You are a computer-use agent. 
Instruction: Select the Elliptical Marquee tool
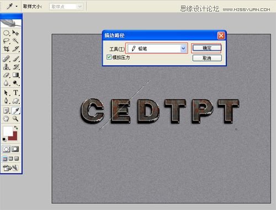click(x=6, y=33)
